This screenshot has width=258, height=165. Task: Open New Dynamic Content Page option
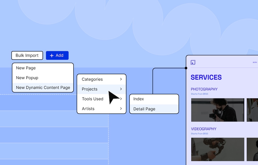point(43,88)
